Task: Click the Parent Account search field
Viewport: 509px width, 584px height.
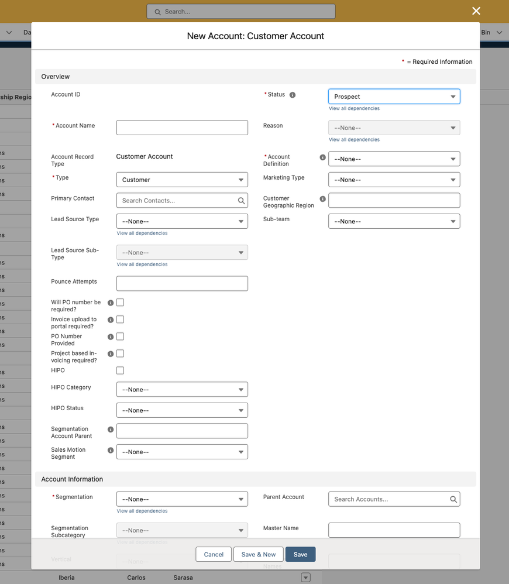Action: click(394, 499)
